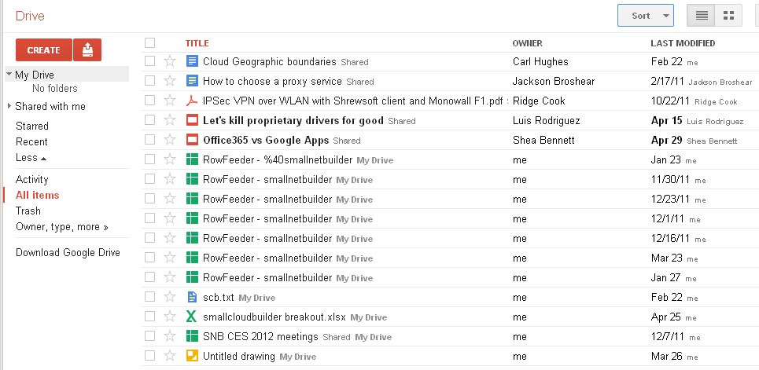759x370 pixels.
Task: Click the Apr 25 modified date
Action: [x=665, y=317]
